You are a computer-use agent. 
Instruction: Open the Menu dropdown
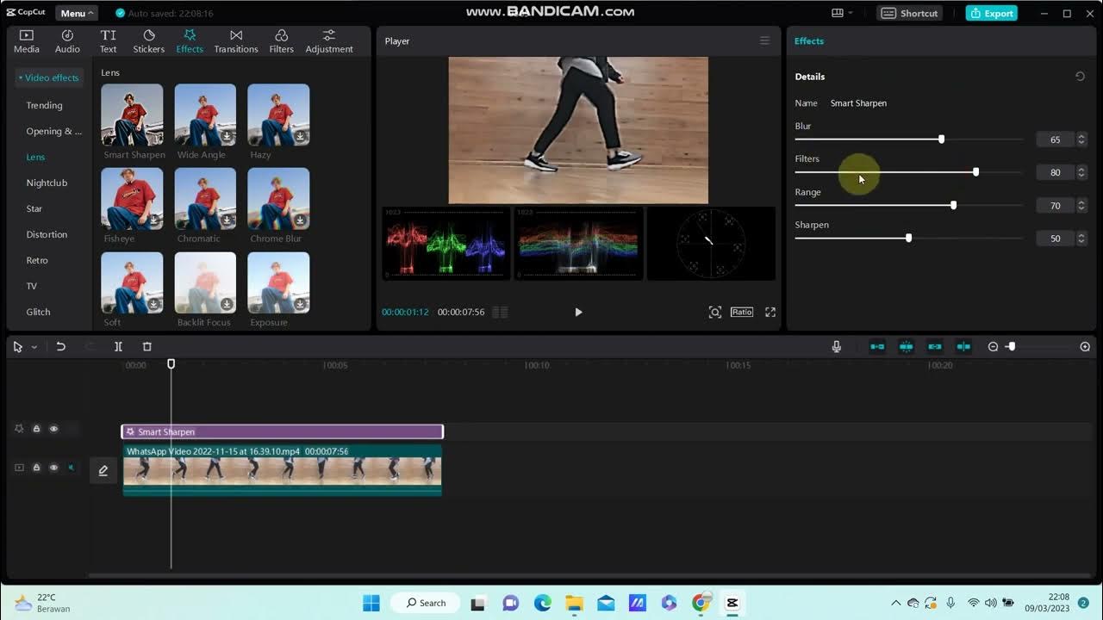point(77,13)
